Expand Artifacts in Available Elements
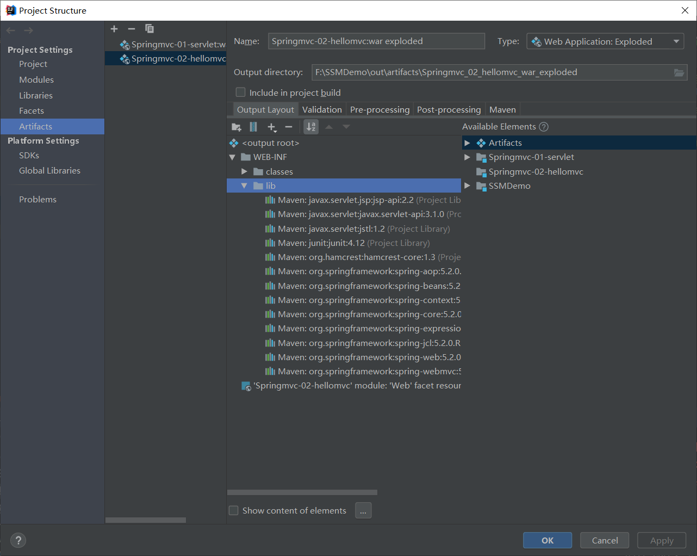697x556 pixels. pyautogui.click(x=467, y=143)
